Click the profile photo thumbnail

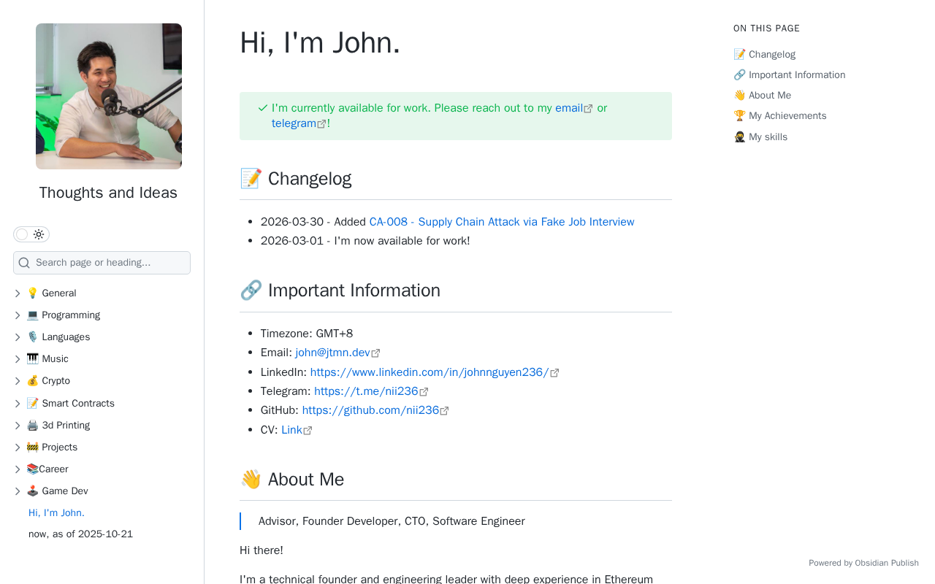[x=109, y=96]
